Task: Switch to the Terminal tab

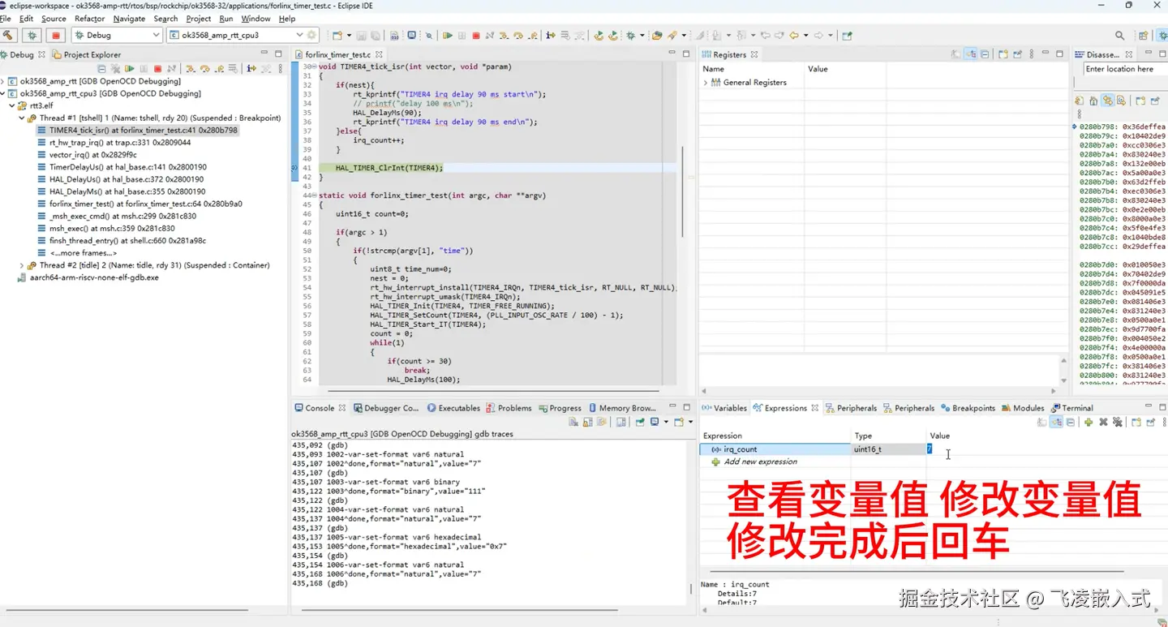Action: (1071, 408)
